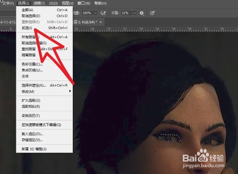Open the 帮助(H) menu
The image size is (238, 174).
tap(100, 3)
